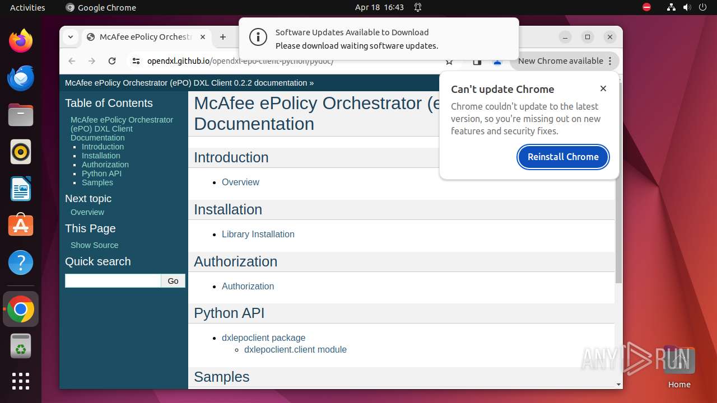The image size is (717, 403).
Task: Launch LibreOffice Writer from the dock
Action: click(21, 189)
